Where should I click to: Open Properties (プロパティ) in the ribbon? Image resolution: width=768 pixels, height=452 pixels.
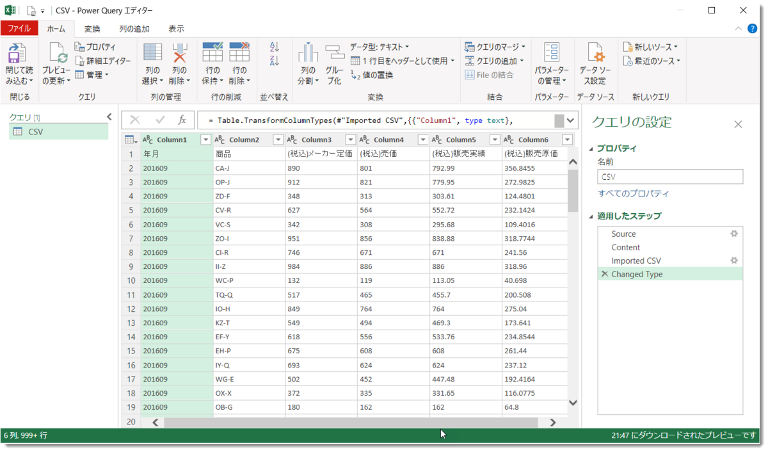click(96, 47)
